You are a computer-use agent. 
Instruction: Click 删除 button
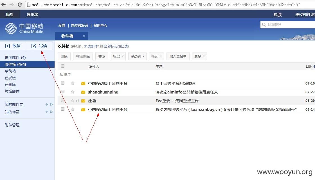coord(64,56)
